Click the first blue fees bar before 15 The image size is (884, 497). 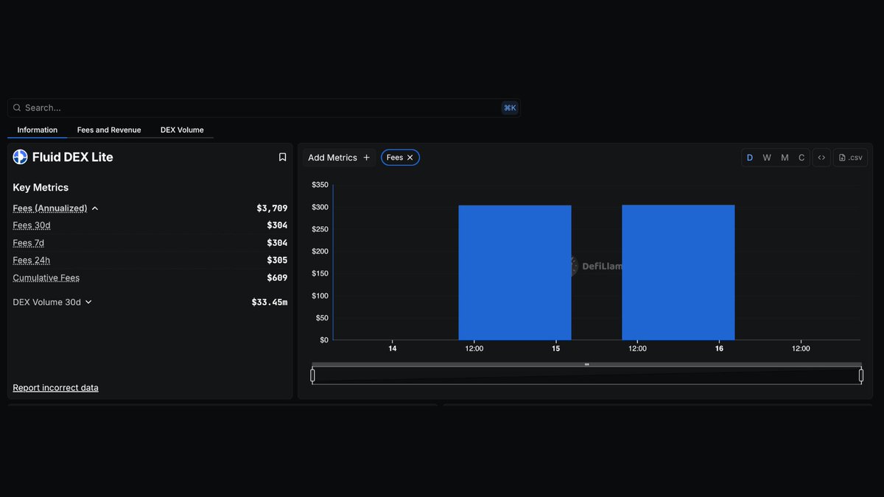click(x=515, y=272)
